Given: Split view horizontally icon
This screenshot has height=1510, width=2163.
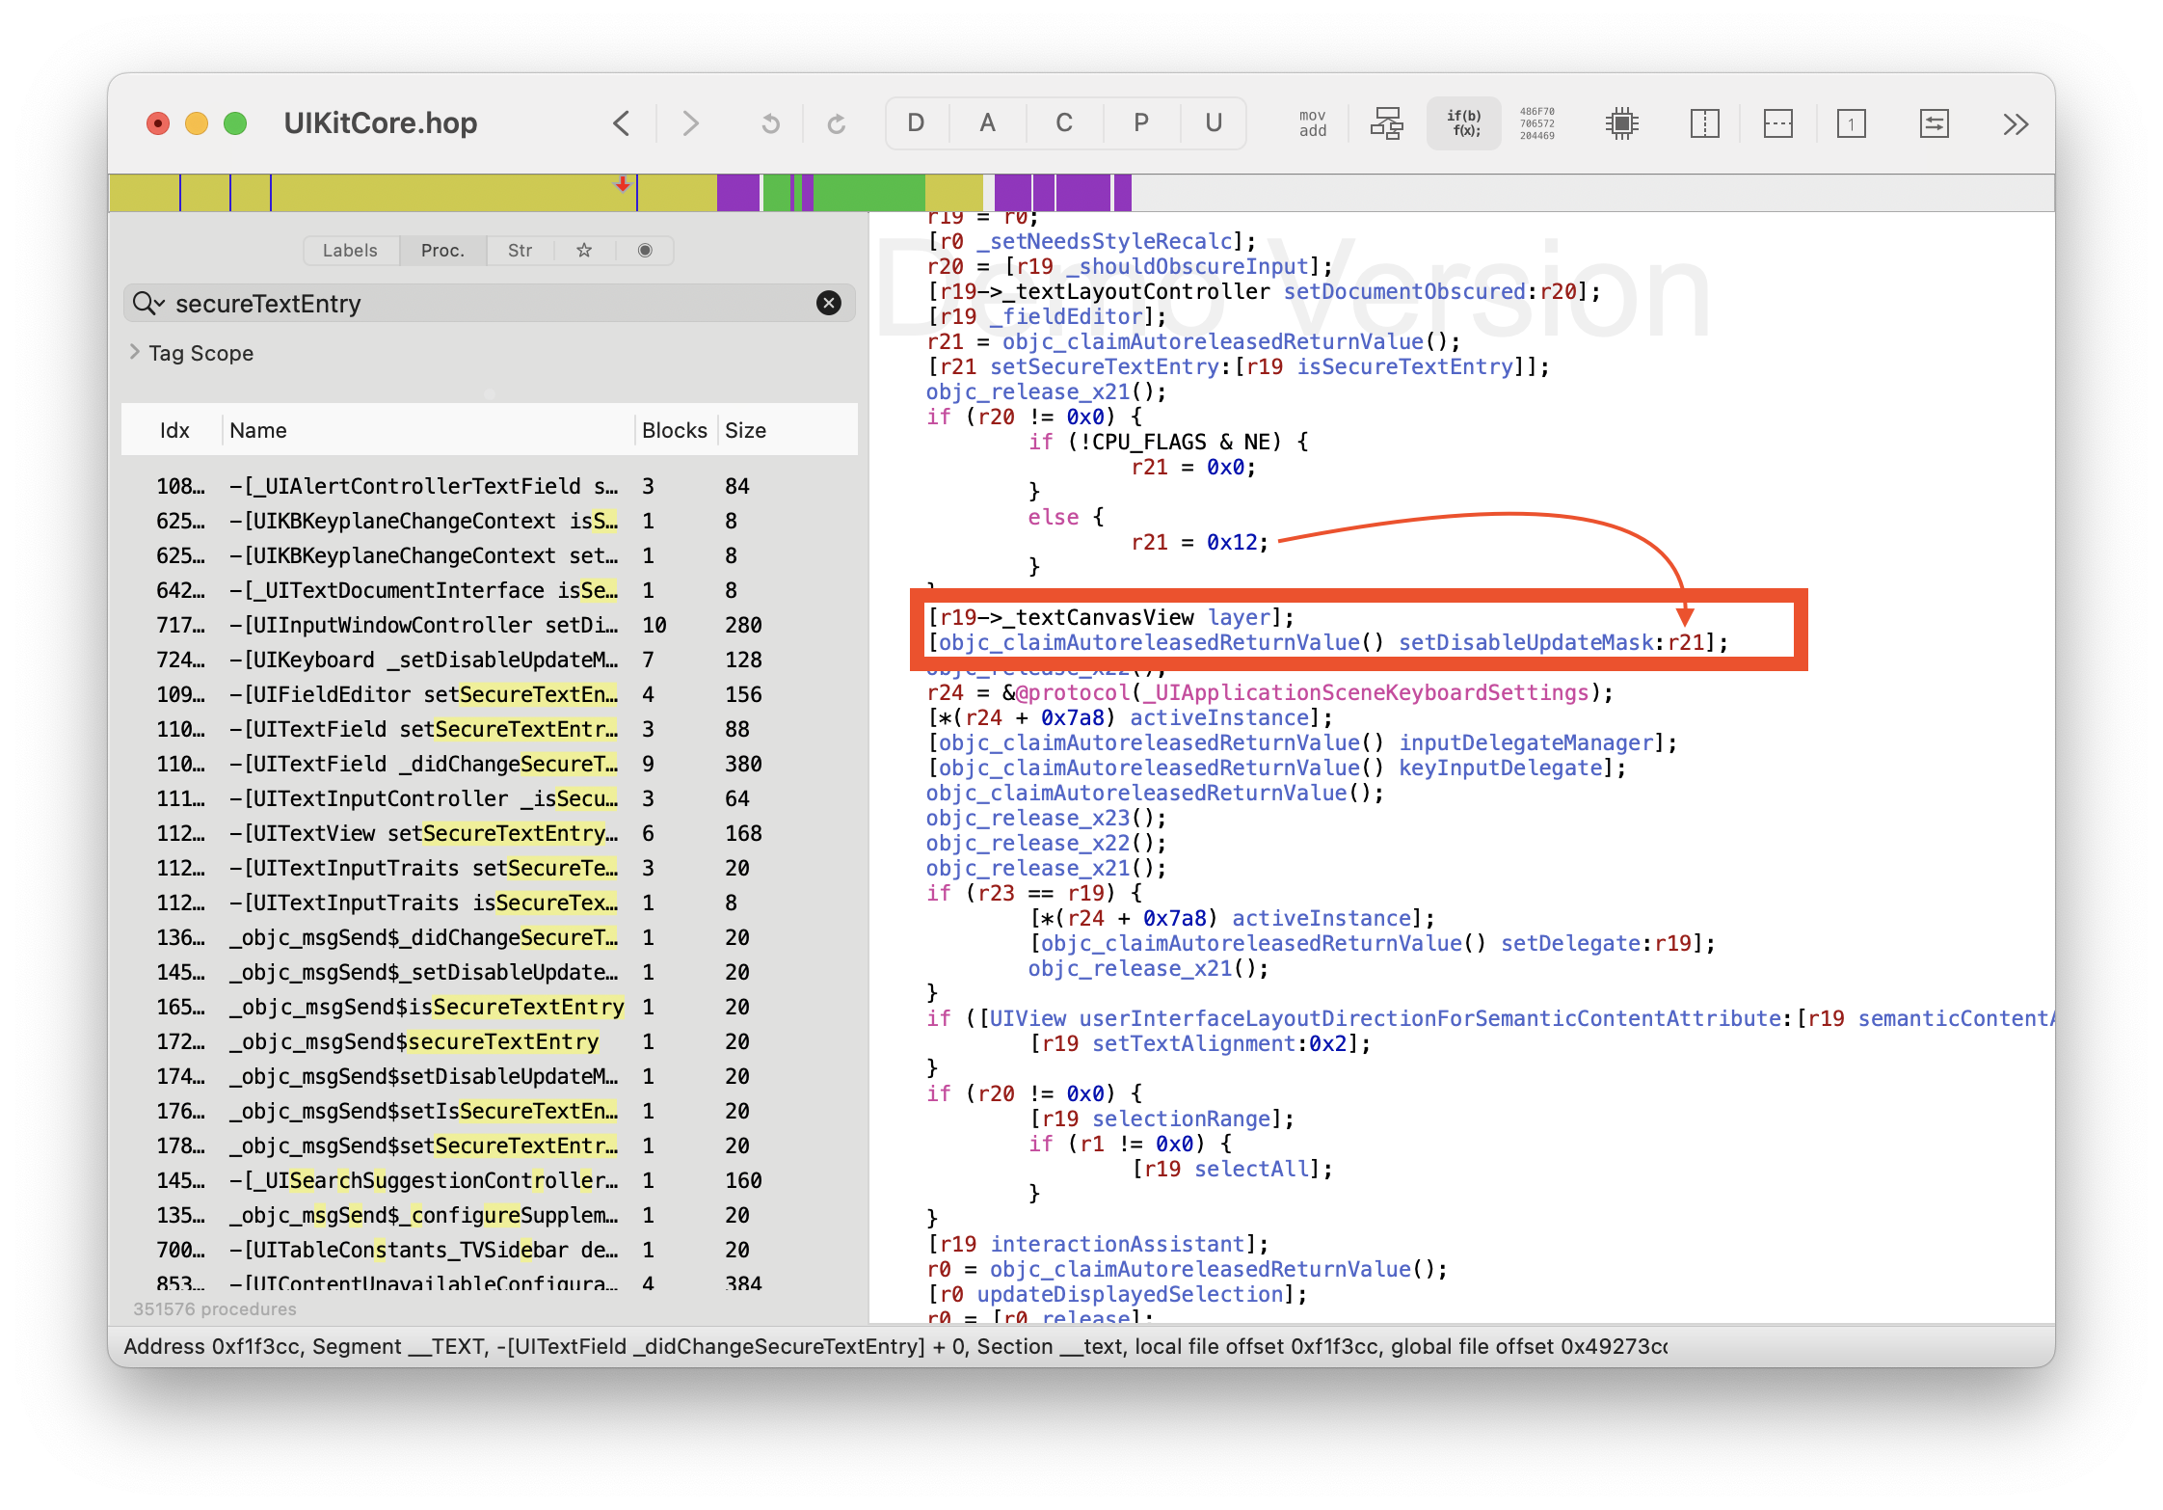Looking at the screenshot, I should [1777, 123].
